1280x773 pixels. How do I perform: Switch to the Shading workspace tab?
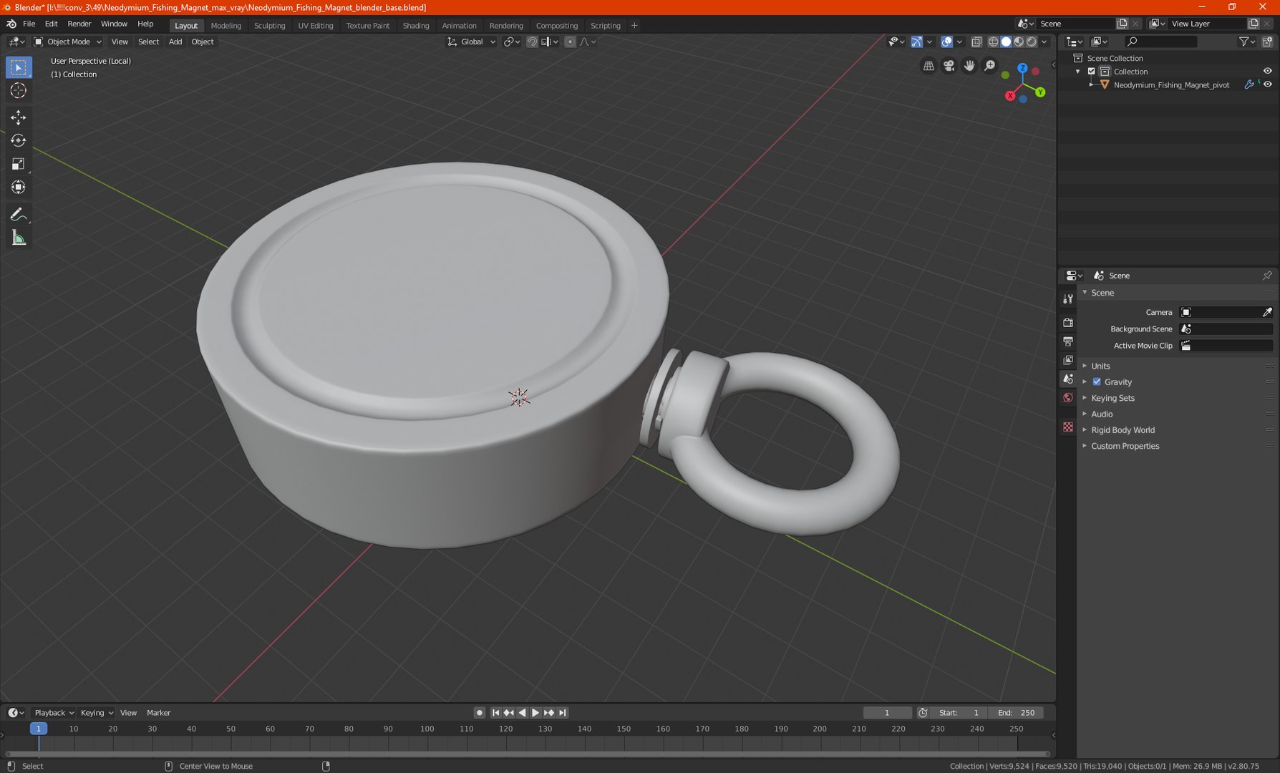pos(416,25)
